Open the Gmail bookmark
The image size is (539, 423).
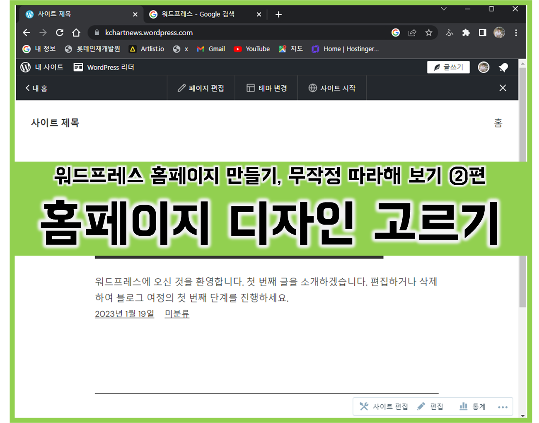pos(211,49)
